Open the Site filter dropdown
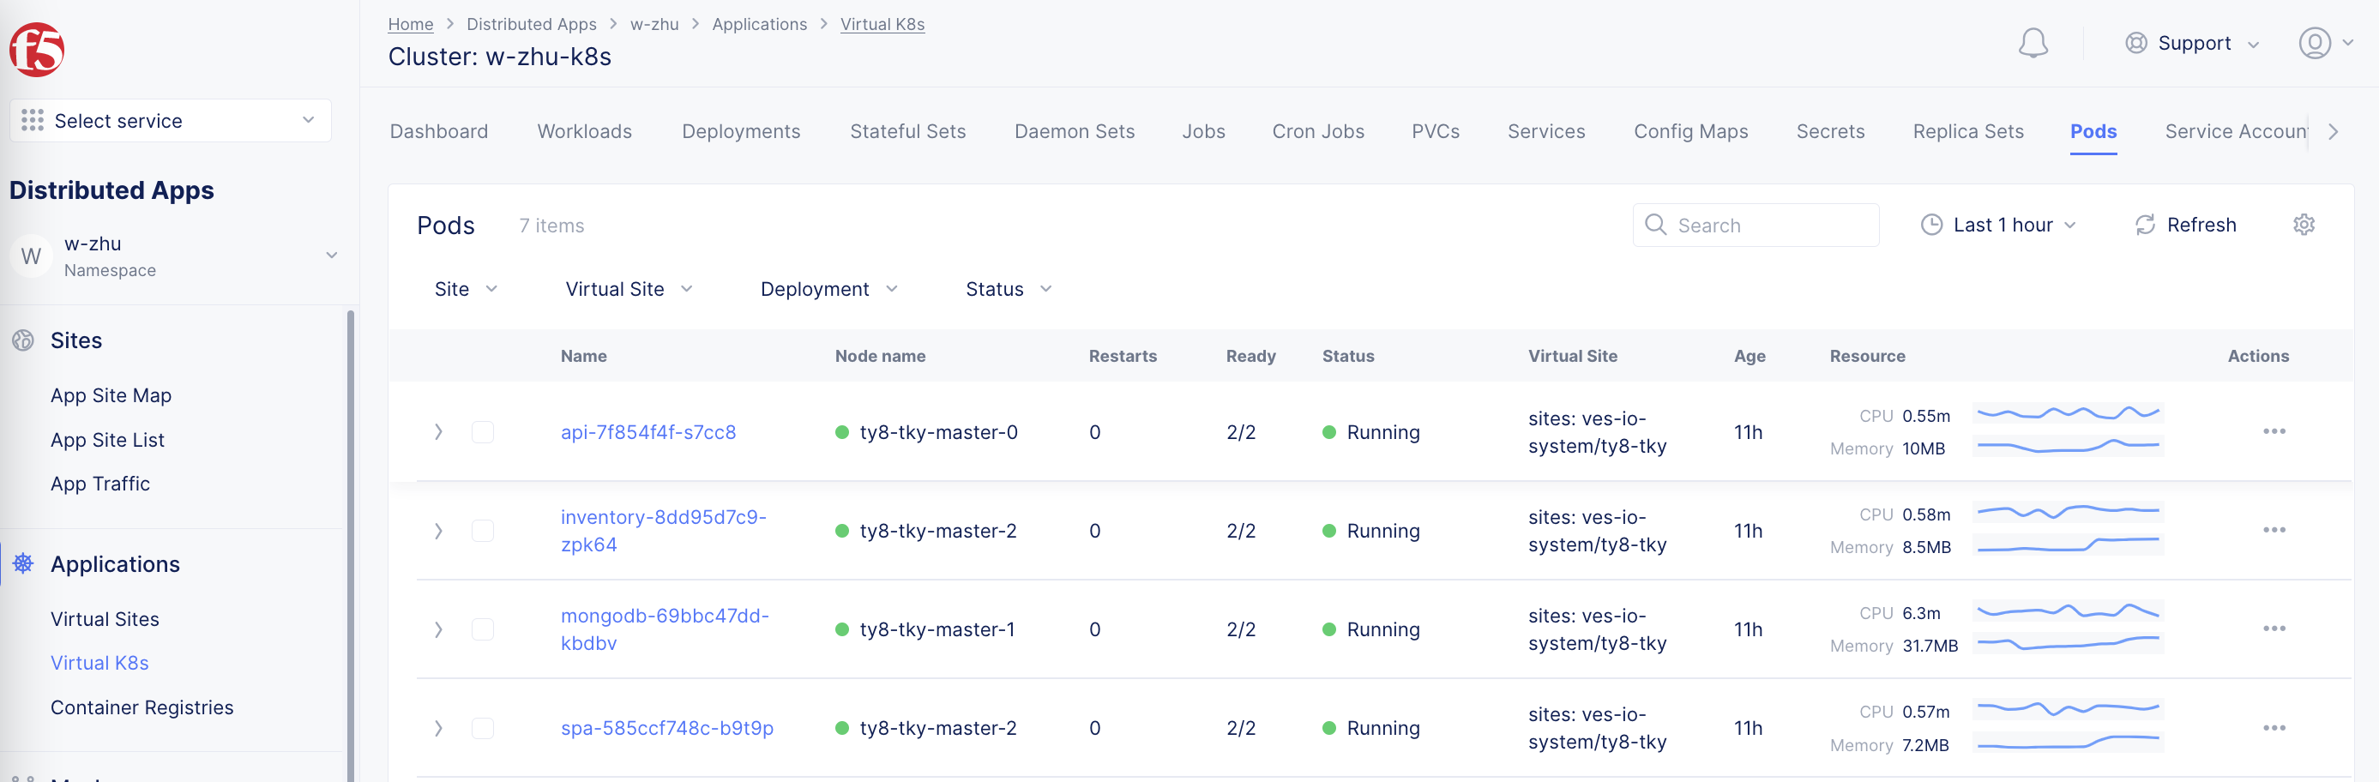The image size is (2379, 782). click(x=466, y=289)
